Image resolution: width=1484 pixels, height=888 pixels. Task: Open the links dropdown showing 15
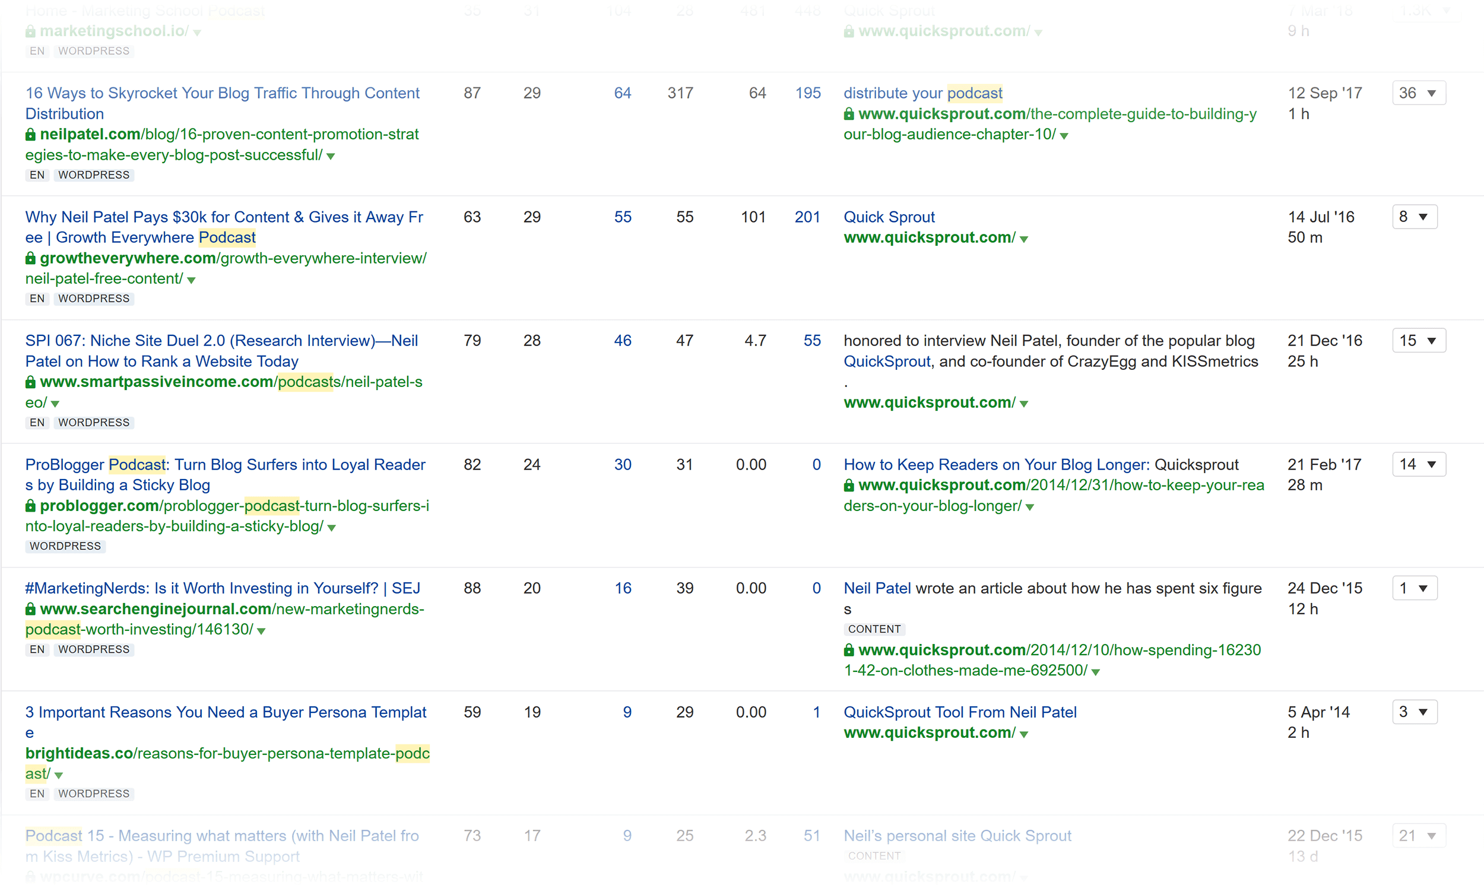click(1419, 341)
